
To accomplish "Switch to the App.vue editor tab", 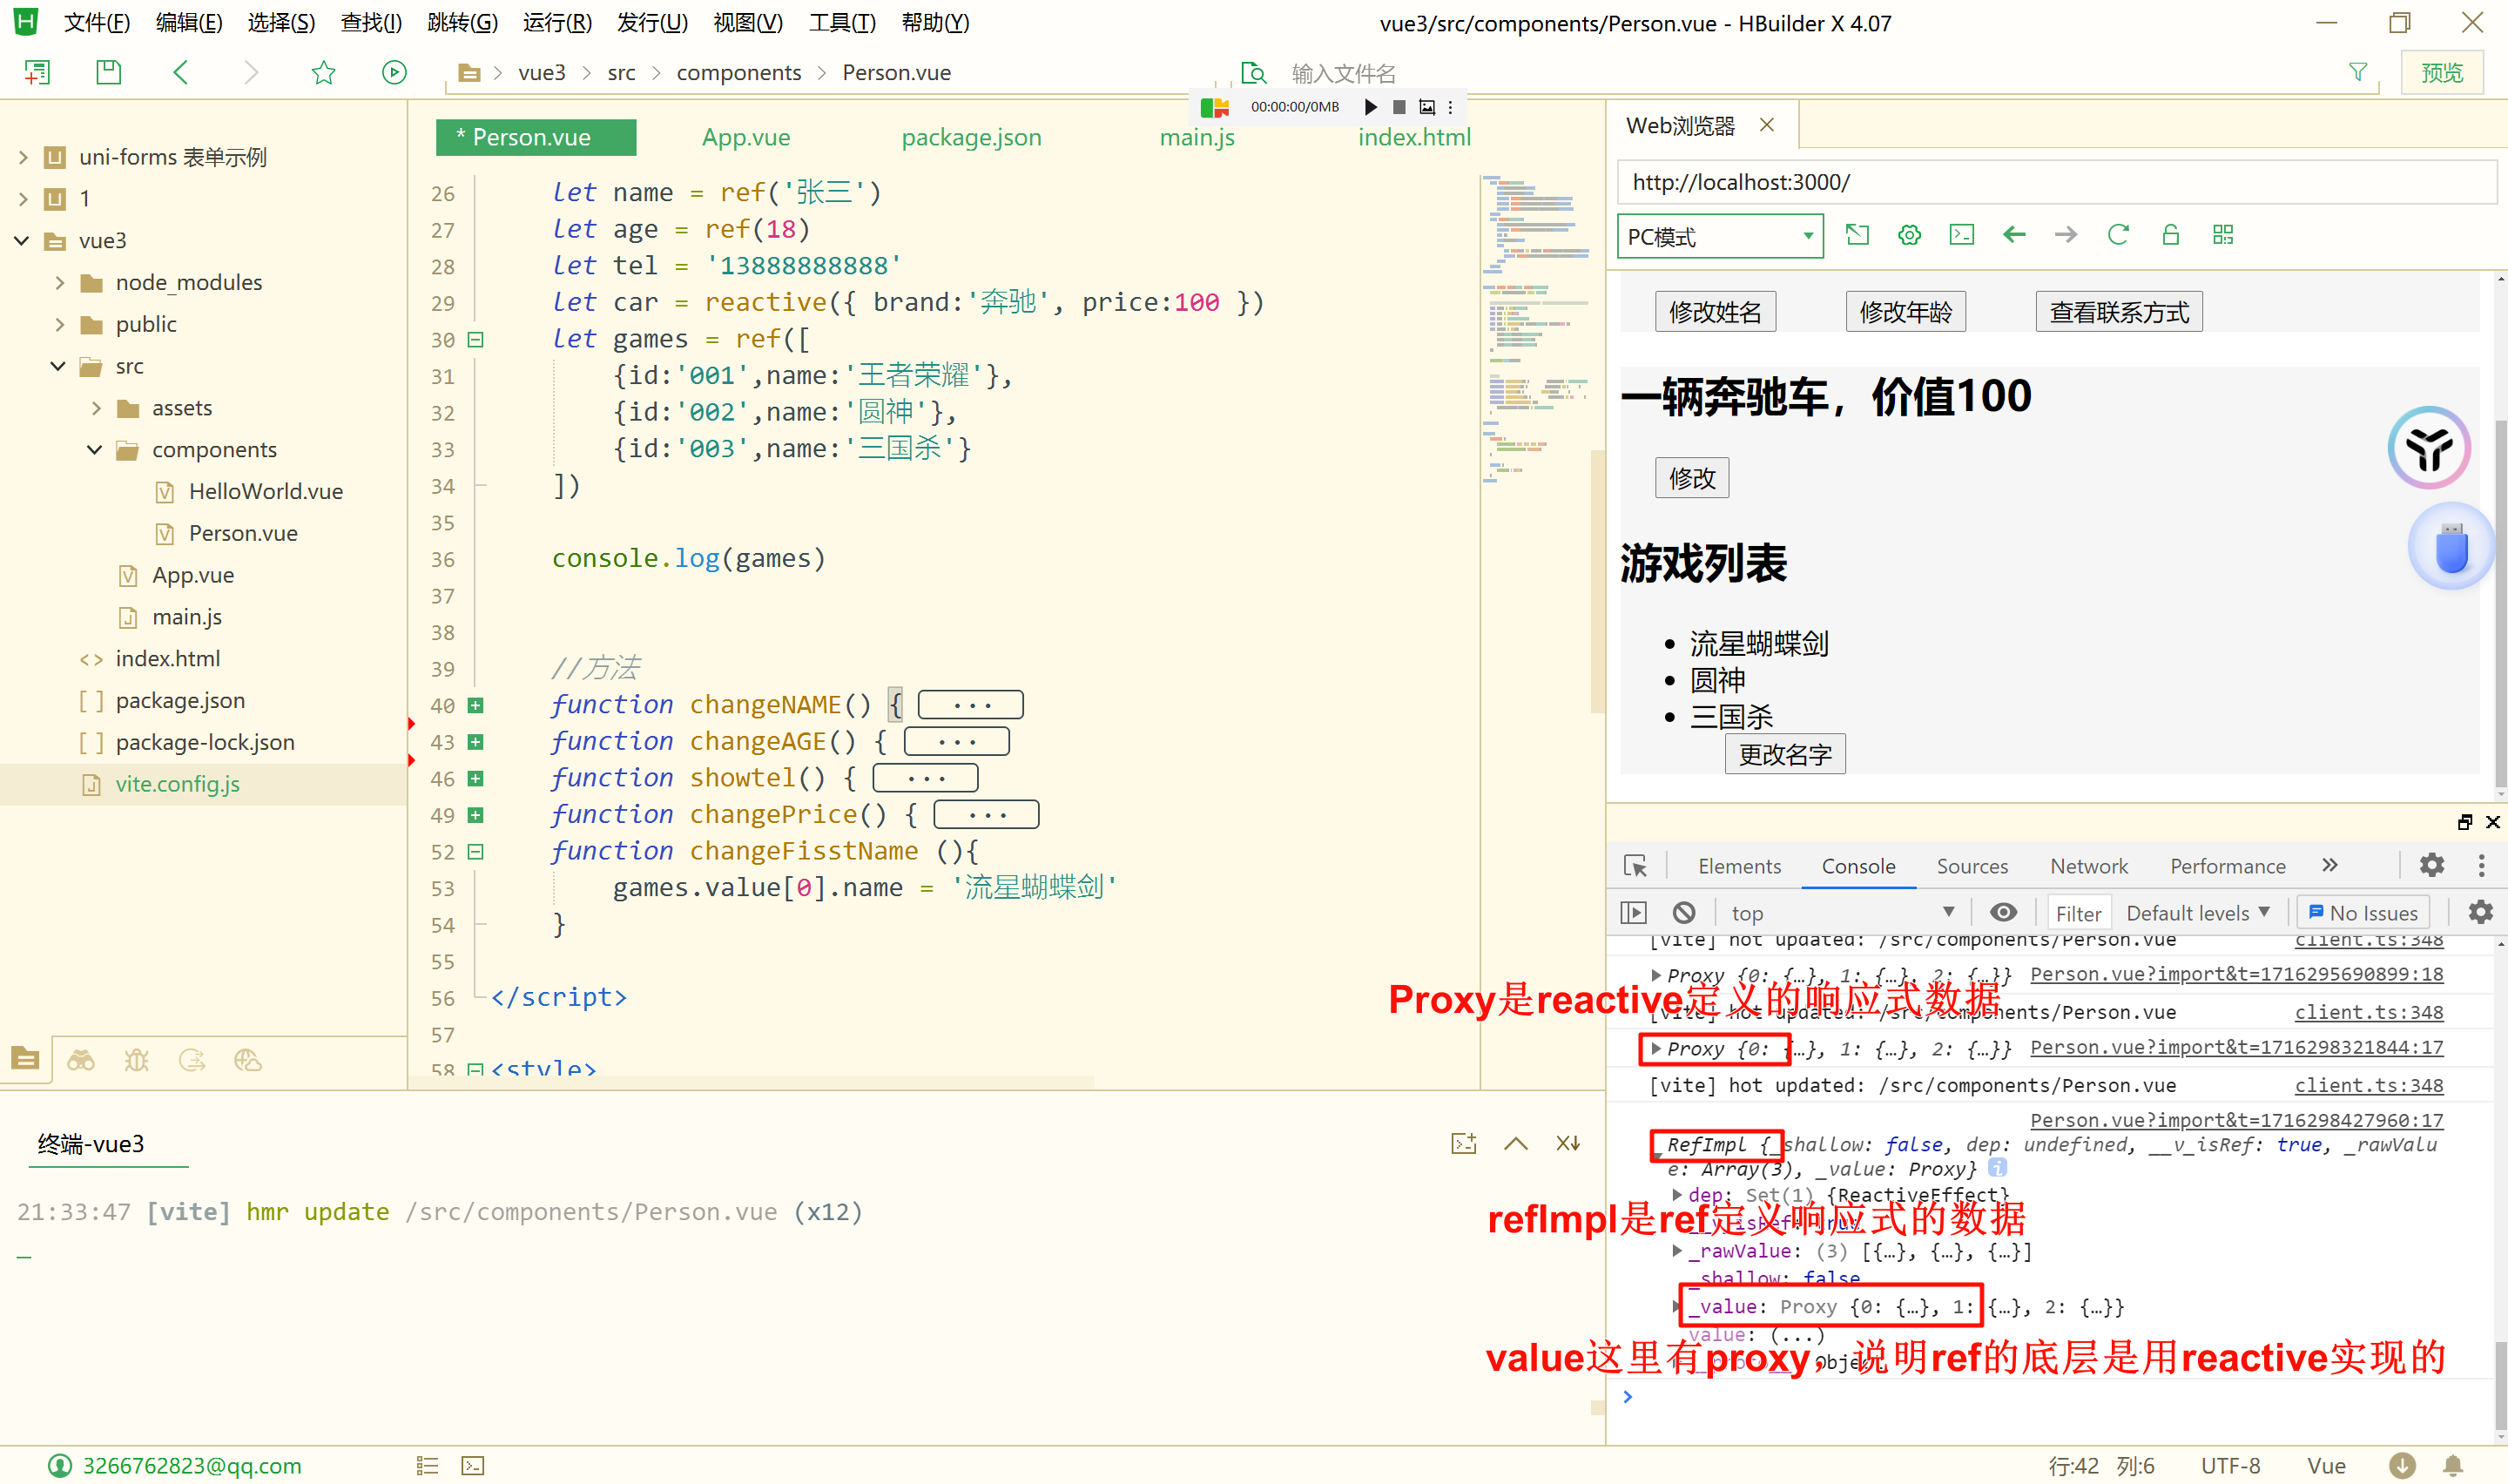I will click(x=745, y=137).
